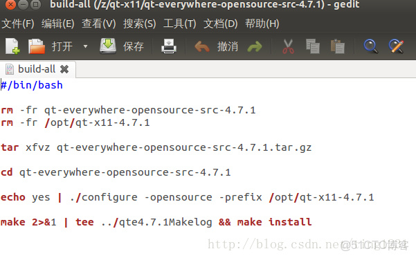
Task: Click the 'make 2>&1 | tee' line
Action: pos(156,222)
